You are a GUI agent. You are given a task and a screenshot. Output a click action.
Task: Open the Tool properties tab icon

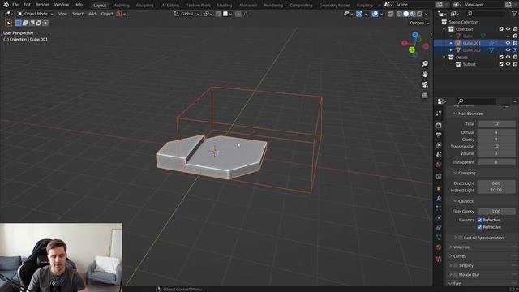click(x=439, y=114)
